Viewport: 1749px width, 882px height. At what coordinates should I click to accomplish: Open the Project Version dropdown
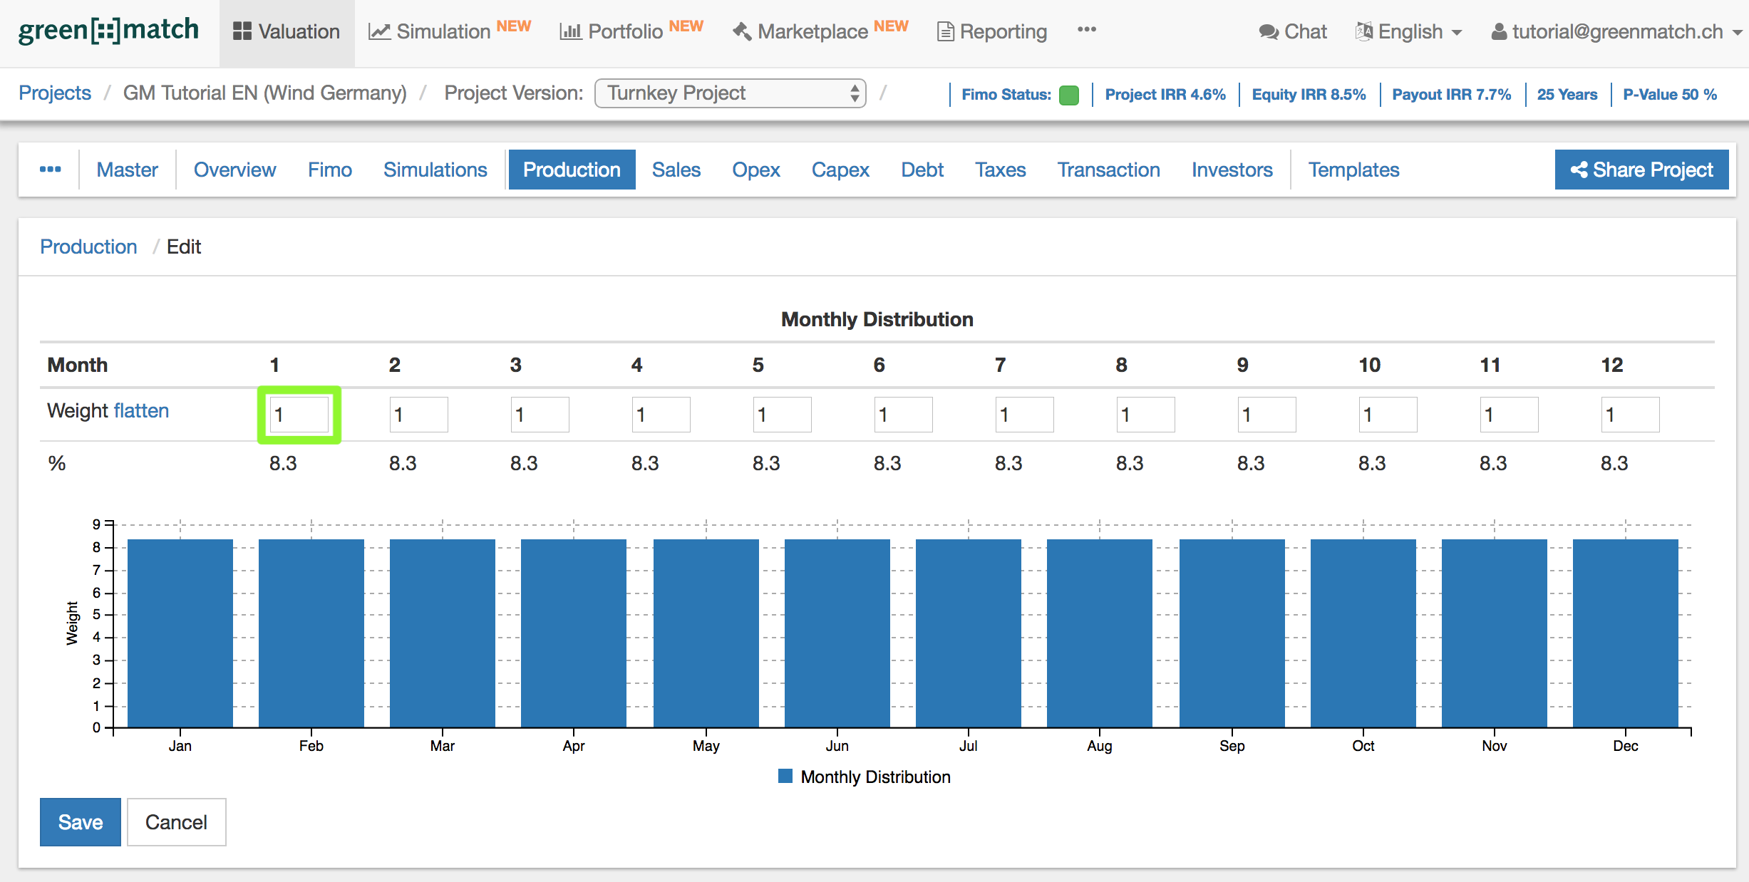[730, 93]
